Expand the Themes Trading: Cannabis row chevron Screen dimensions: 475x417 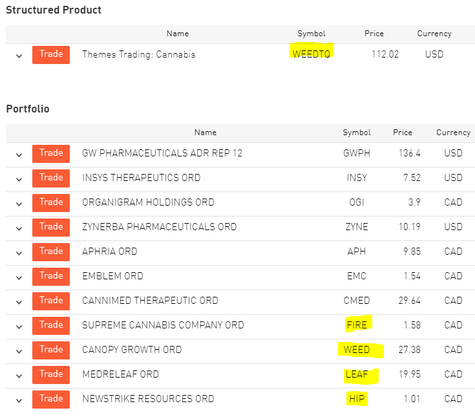coord(19,56)
